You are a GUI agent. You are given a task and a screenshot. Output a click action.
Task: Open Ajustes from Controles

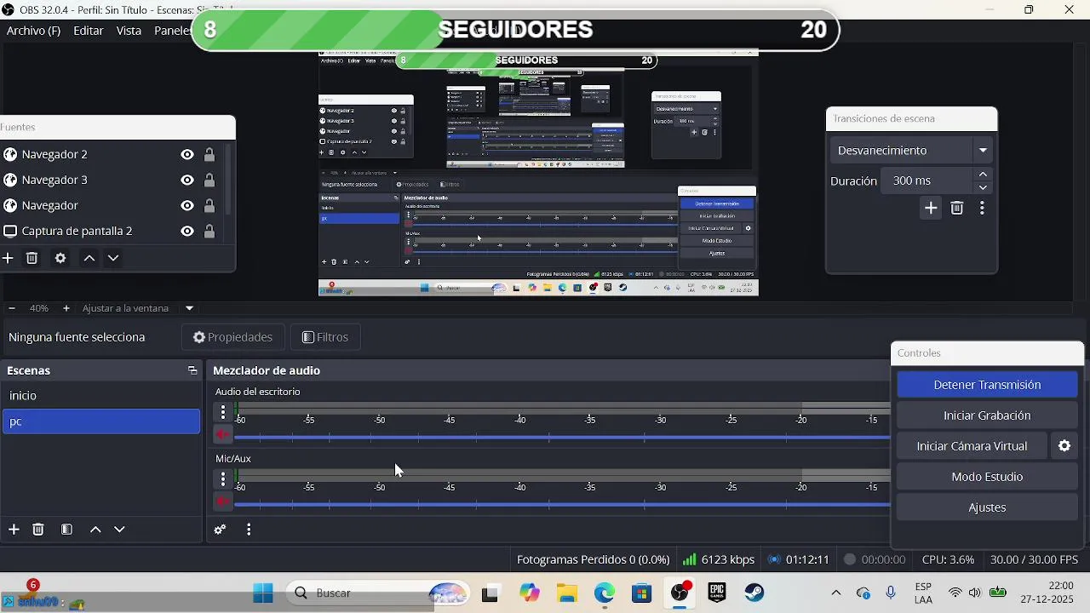point(987,507)
